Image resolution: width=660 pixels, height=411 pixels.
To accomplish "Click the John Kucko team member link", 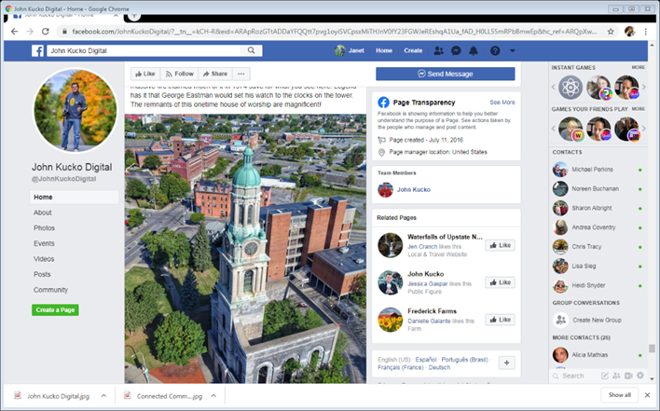I will 413,190.
